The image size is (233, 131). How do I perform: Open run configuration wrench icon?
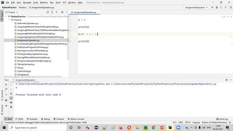pos(6,89)
